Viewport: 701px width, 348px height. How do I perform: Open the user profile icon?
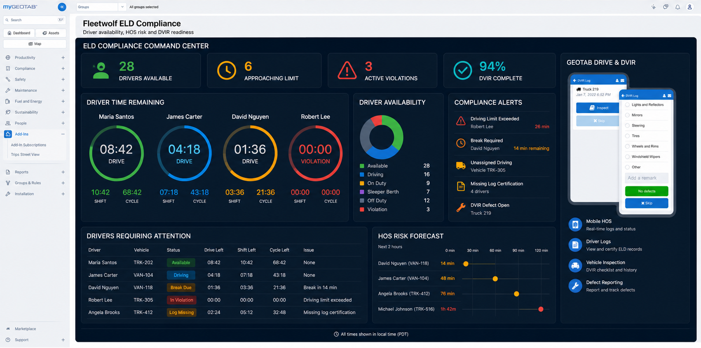(x=689, y=7)
